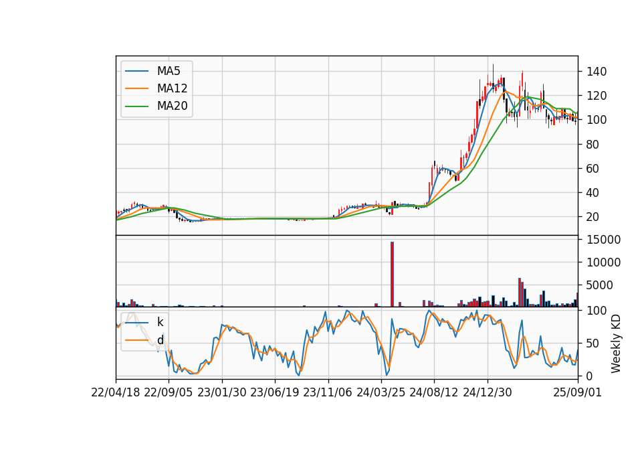
Task: Click the Weekly KD axis label
Action: 615,343
